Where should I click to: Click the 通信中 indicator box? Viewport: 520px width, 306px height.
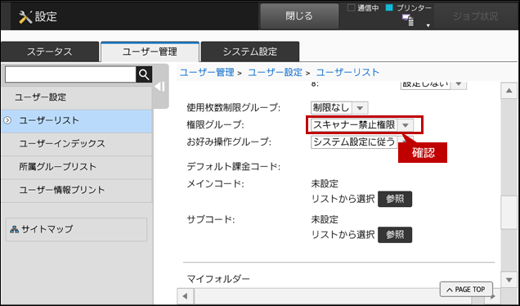coord(352,8)
